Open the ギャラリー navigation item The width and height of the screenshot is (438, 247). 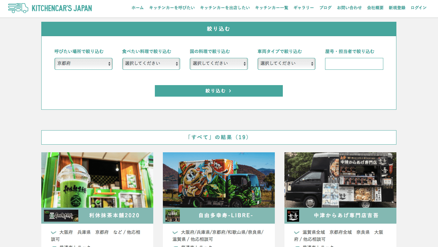304,8
